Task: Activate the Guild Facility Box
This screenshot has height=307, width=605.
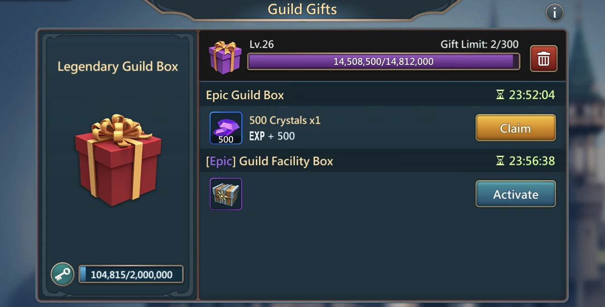Action: pos(516,194)
